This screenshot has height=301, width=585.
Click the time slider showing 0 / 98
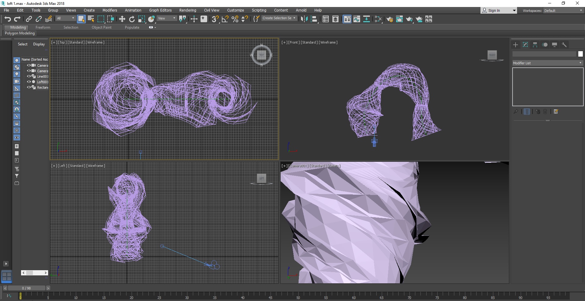pos(27,288)
